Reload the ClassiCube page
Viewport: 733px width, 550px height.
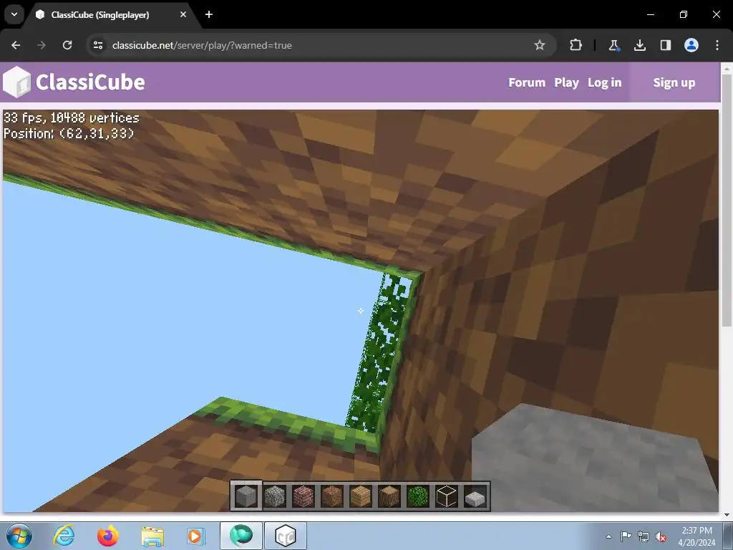pyautogui.click(x=67, y=45)
